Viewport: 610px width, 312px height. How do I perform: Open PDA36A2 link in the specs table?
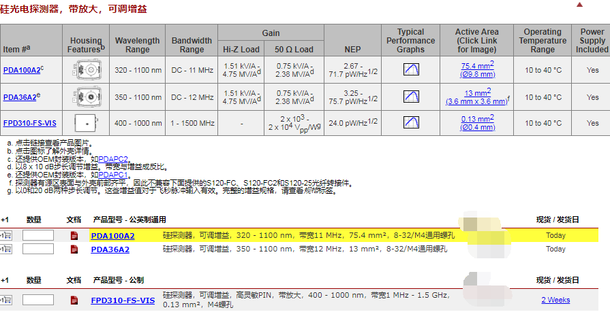[x=20, y=97]
